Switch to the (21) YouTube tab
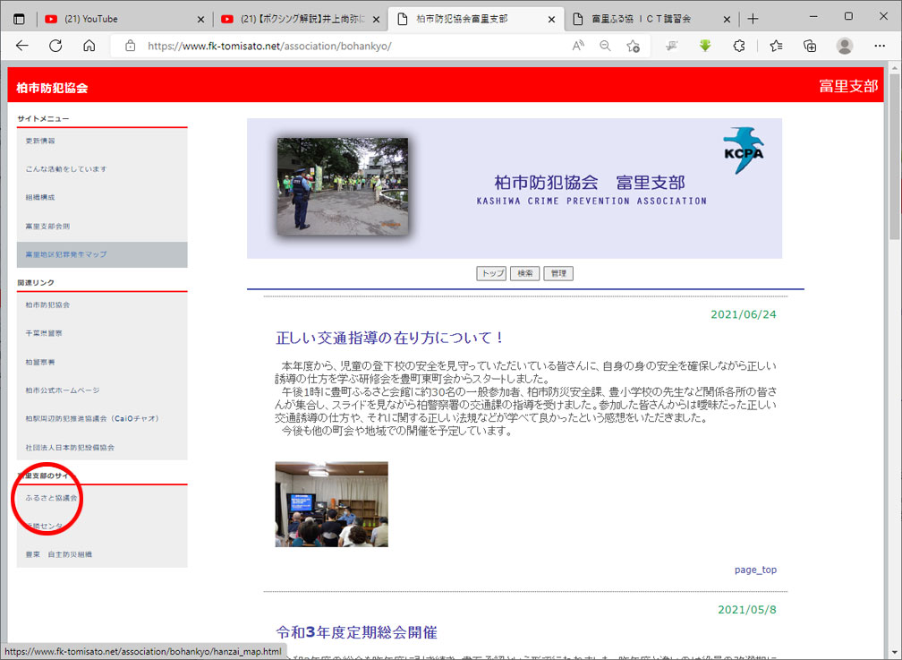The height and width of the screenshot is (660, 902). 123,19
